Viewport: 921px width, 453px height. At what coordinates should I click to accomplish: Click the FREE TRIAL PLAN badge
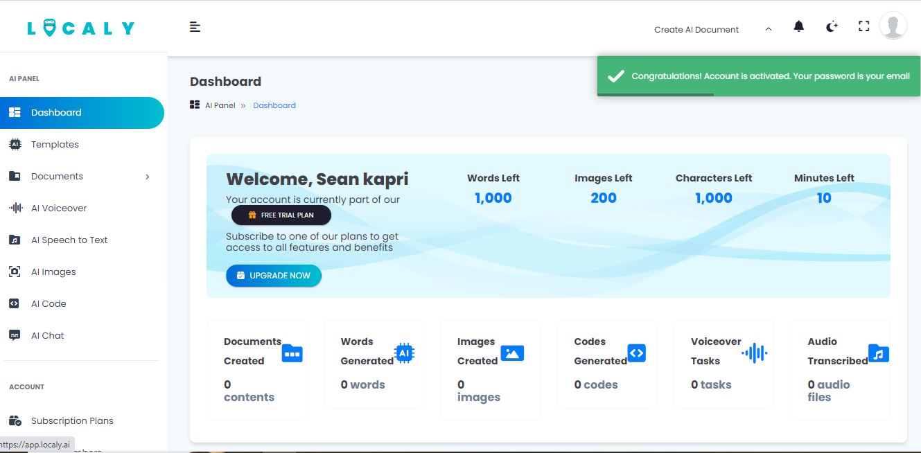pos(281,215)
